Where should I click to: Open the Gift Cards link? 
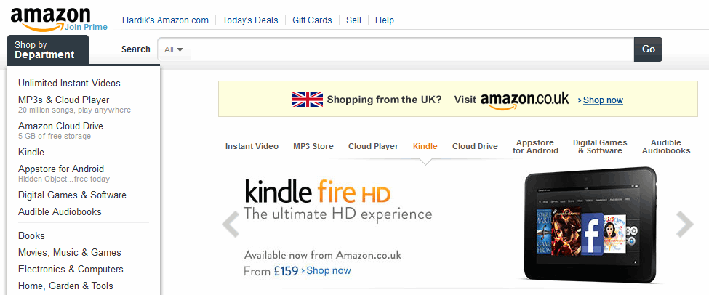(x=312, y=20)
